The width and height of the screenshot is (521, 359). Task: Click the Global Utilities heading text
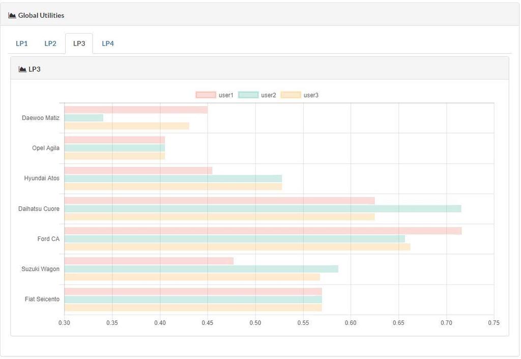pos(41,15)
